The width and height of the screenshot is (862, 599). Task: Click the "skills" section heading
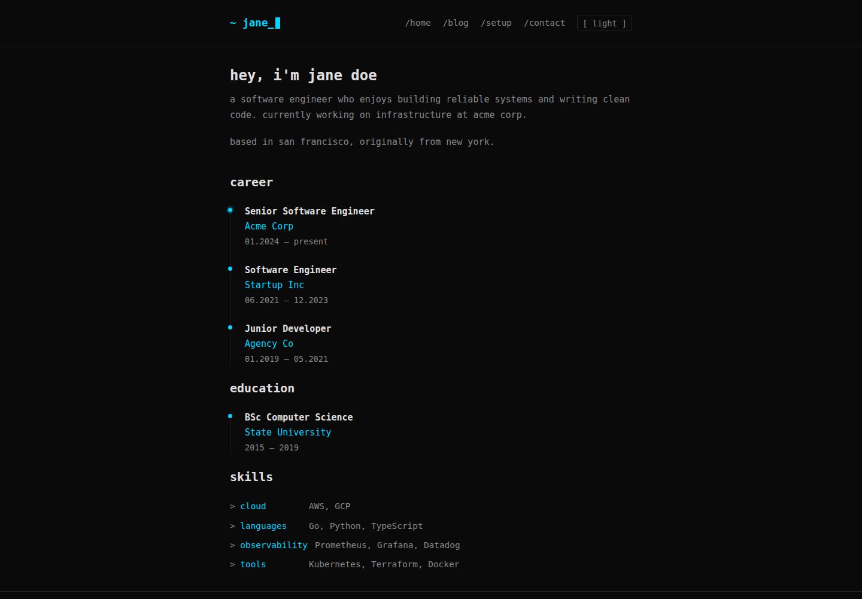click(251, 477)
